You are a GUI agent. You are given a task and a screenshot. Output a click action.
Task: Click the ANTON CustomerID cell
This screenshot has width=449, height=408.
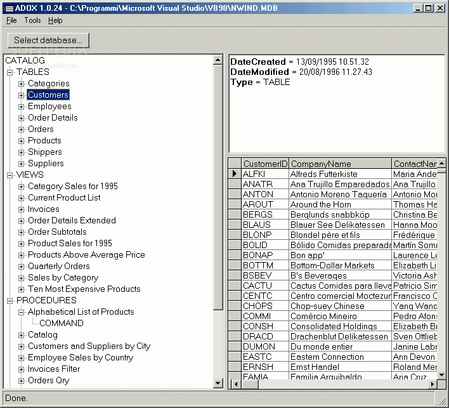point(265,194)
